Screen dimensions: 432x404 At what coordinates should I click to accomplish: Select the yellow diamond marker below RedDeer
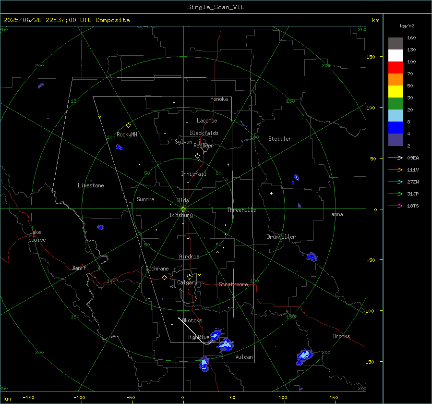[198, 156]
